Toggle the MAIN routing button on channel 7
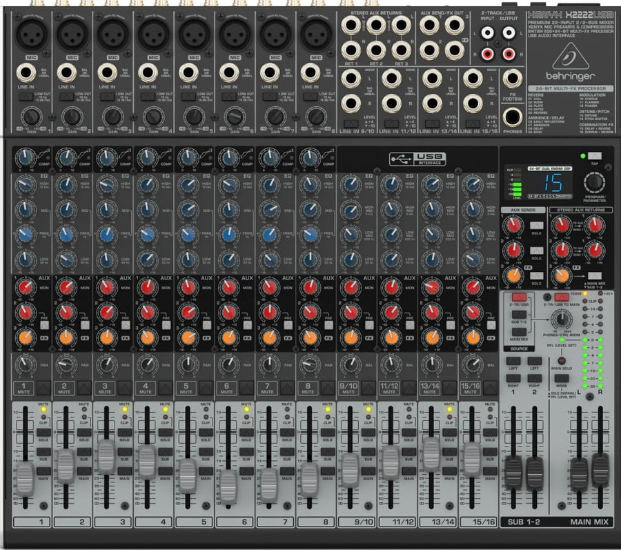This screenshot has width=621, height=550. (x=287, y=471)
